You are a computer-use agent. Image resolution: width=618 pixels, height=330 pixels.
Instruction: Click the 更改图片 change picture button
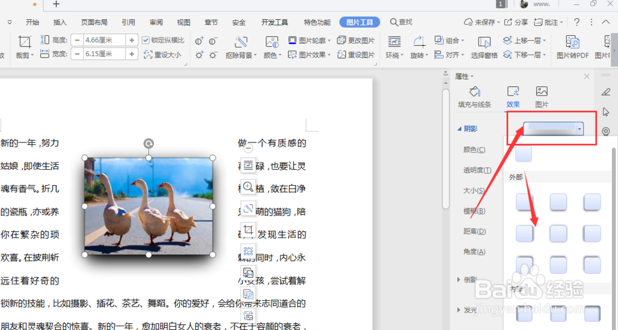356,40
